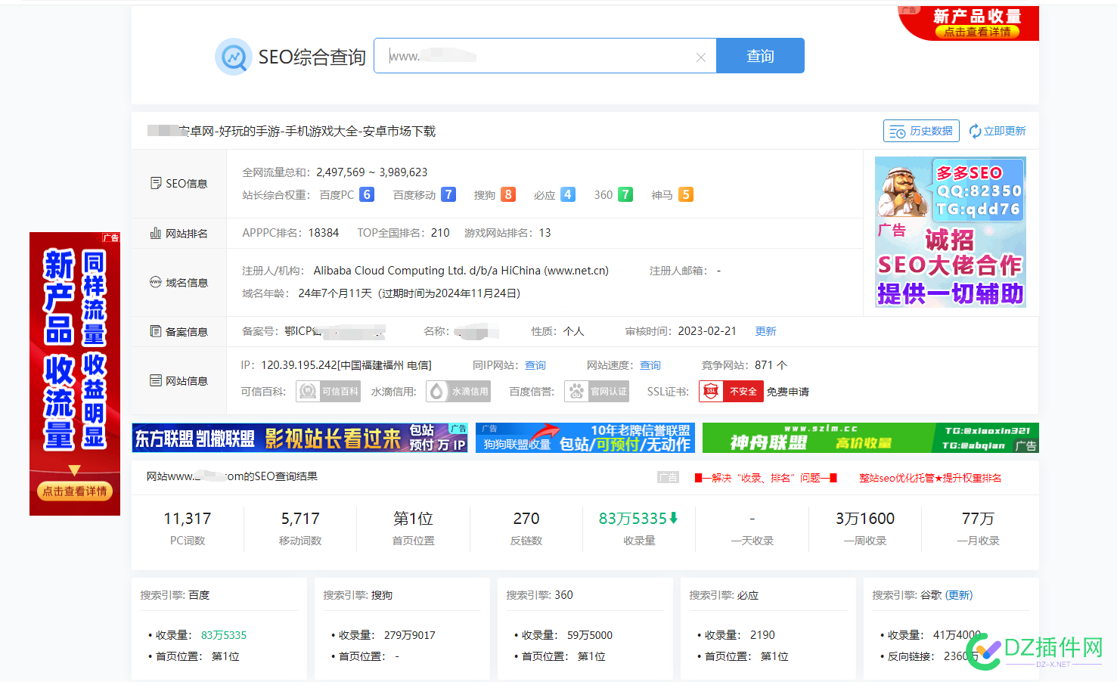Viewport: 1117px width, 682px height.
Task: Click the 360 weight badge 7
Action: pos(625,195)
